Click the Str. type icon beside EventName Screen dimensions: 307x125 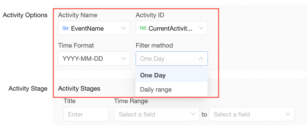pos(66,28)
